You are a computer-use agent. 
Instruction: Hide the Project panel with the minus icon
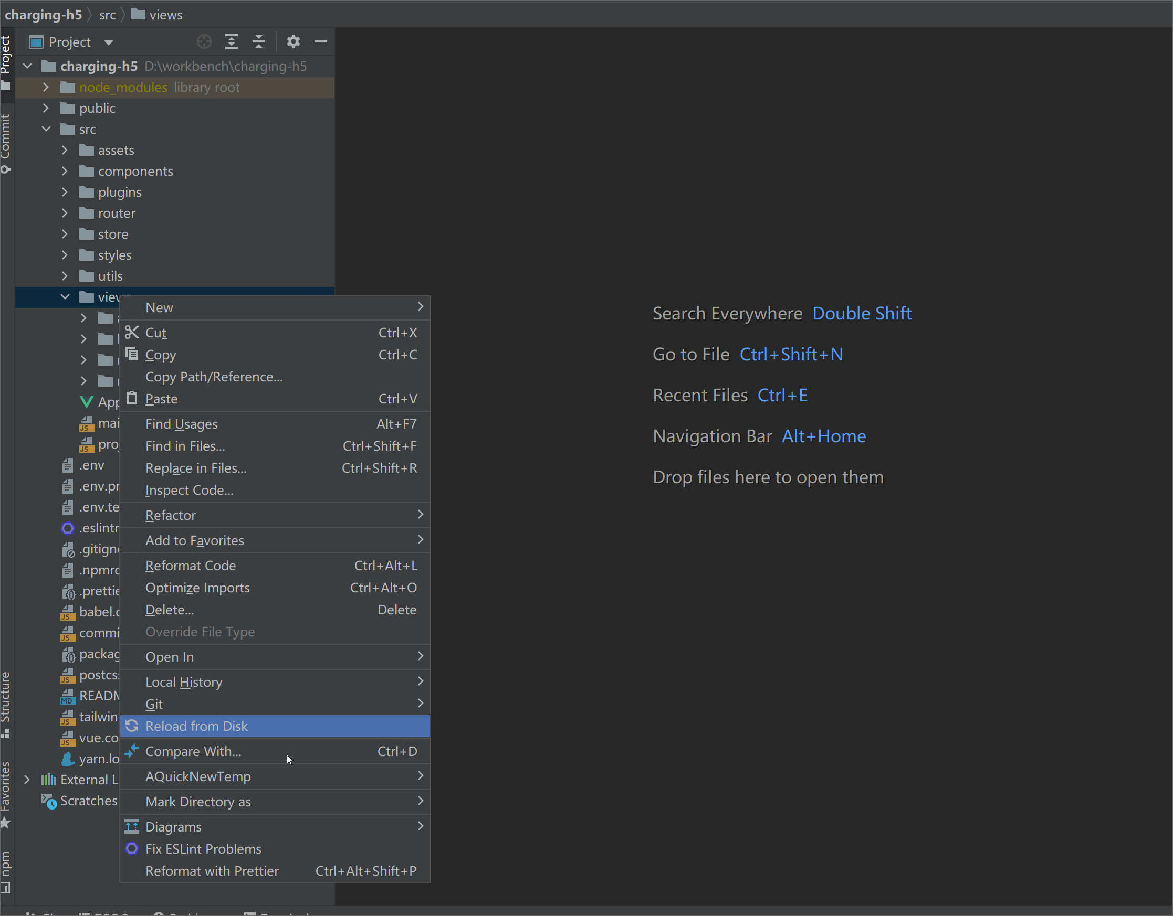(x=321, y=41)
